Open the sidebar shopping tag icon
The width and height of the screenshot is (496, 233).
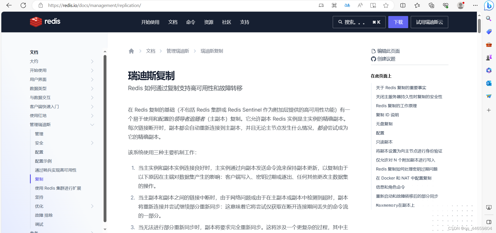pyautogui.click(x=489, y=32)
